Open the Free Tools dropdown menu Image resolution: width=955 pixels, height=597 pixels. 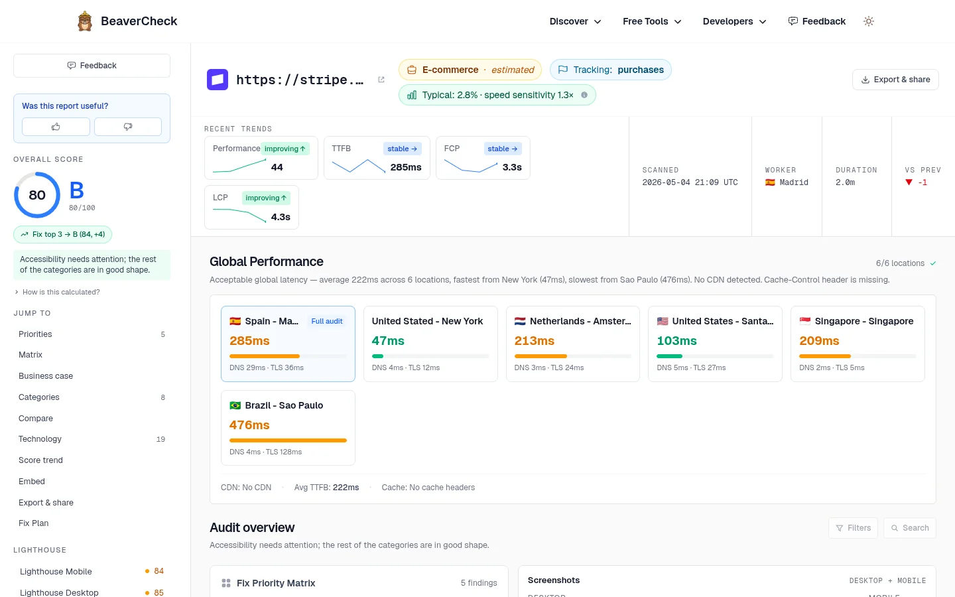(653, 21)
